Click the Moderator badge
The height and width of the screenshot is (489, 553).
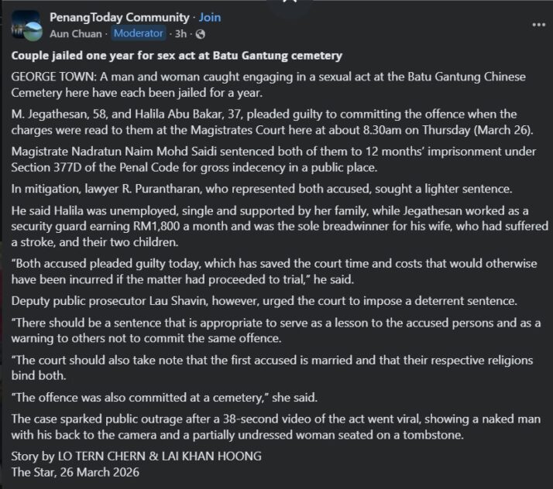[139, 34]
